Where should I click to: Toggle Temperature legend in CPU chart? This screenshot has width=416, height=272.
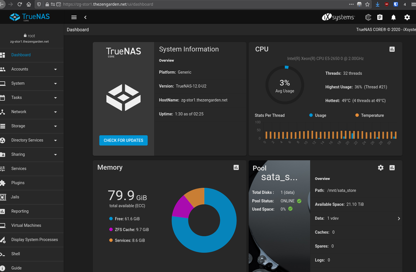coord(370,115)
